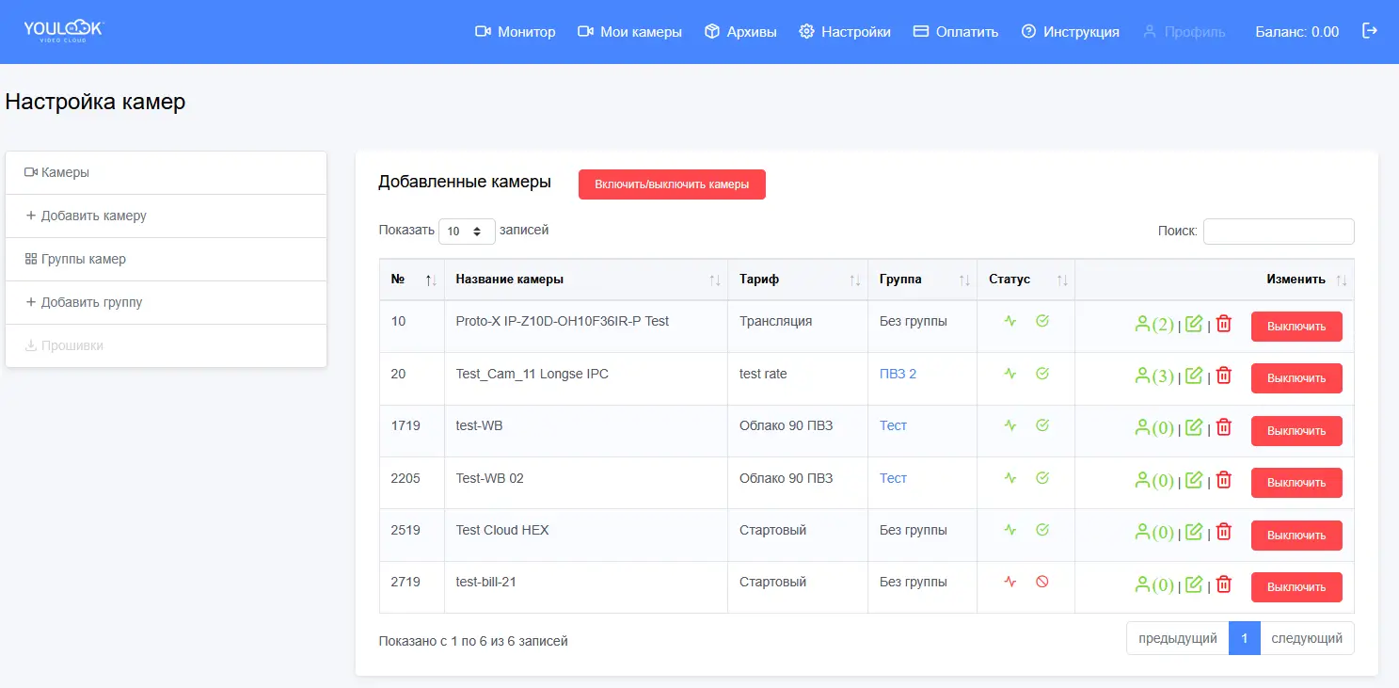Delete camera Proto-X IP-Z10D-OH10F36IR-P Test
Image resolution: width=1399 pixels, height=688 pixels.
[1223, 324]
